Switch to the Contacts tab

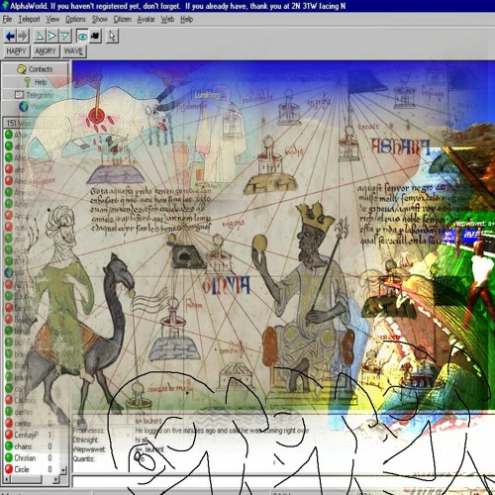click(x=35, y=69)
